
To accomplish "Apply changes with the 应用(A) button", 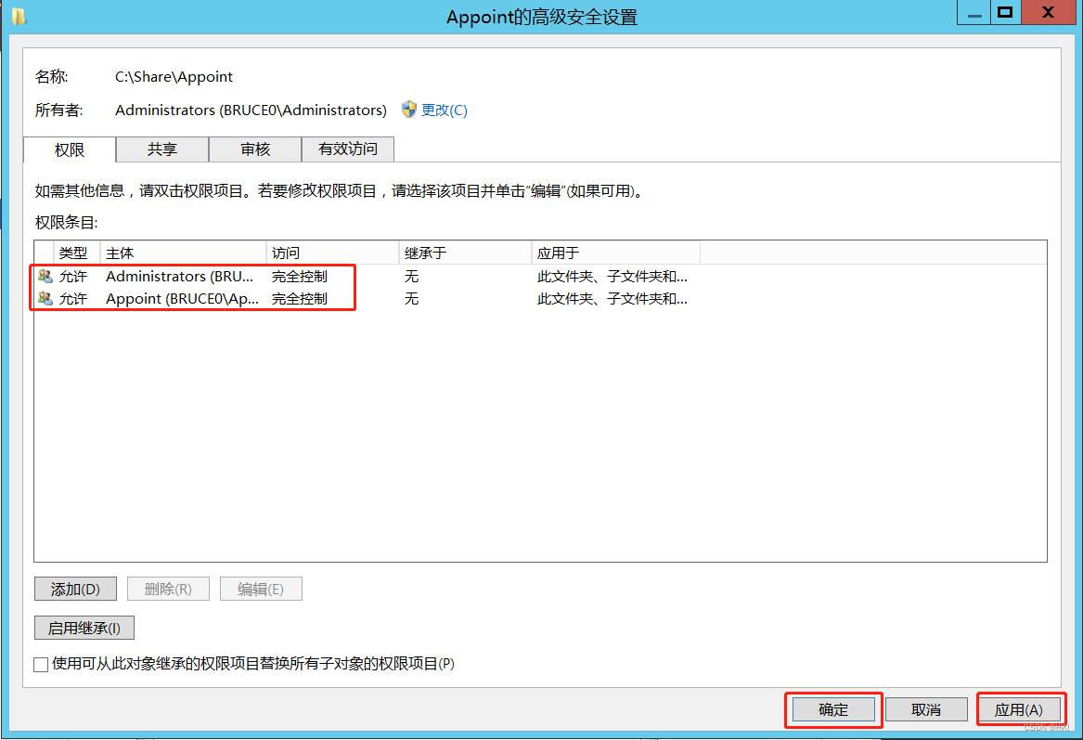I will tap(1019, 709).
